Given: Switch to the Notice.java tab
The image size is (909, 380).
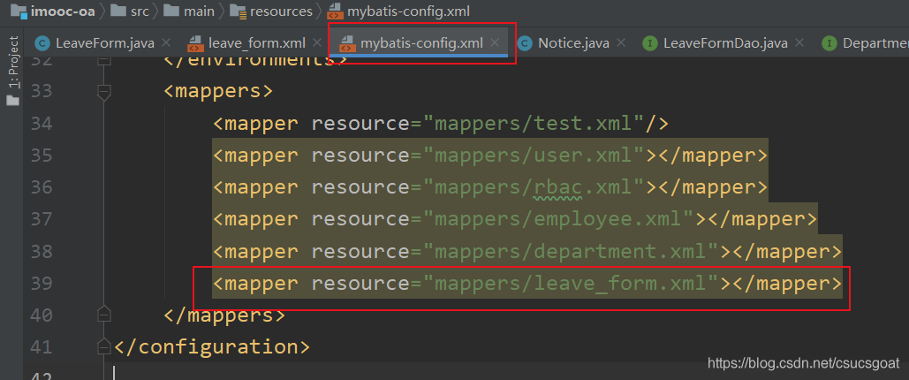Looking at the screenshot, I should coord(572,42).
